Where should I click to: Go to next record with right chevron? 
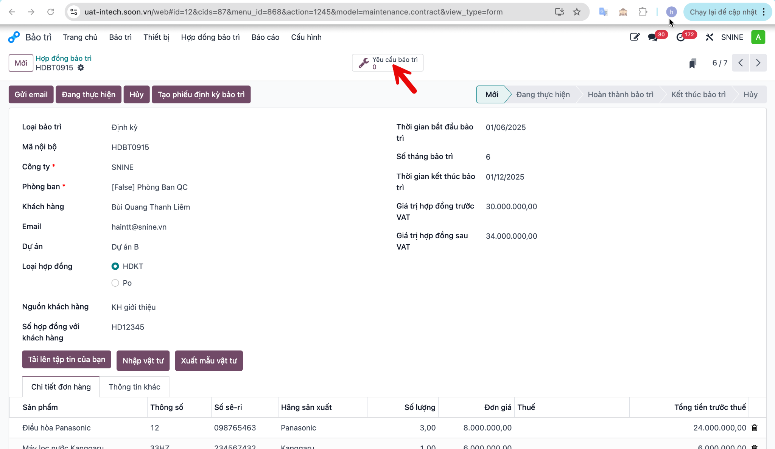pyautogui.click(x=758, y=63)
